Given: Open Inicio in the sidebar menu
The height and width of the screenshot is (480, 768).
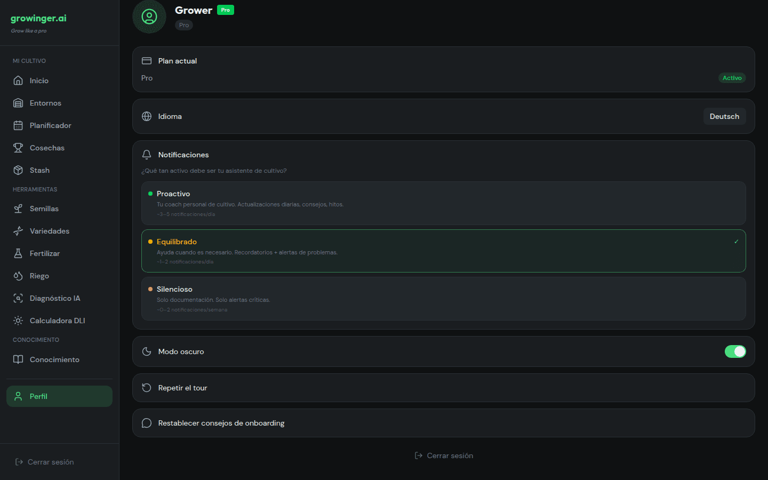Looking at the screenshot, I should tap(59, 81).
